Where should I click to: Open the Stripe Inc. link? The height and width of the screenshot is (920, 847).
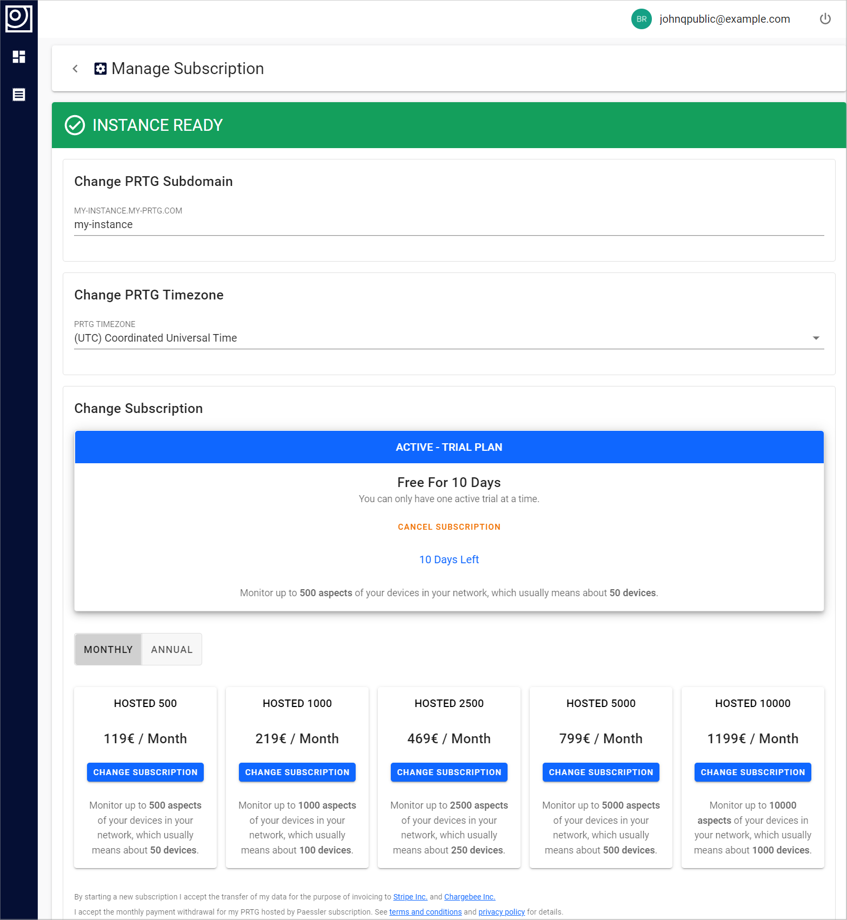pyautogui.click(x=410, y=897)
